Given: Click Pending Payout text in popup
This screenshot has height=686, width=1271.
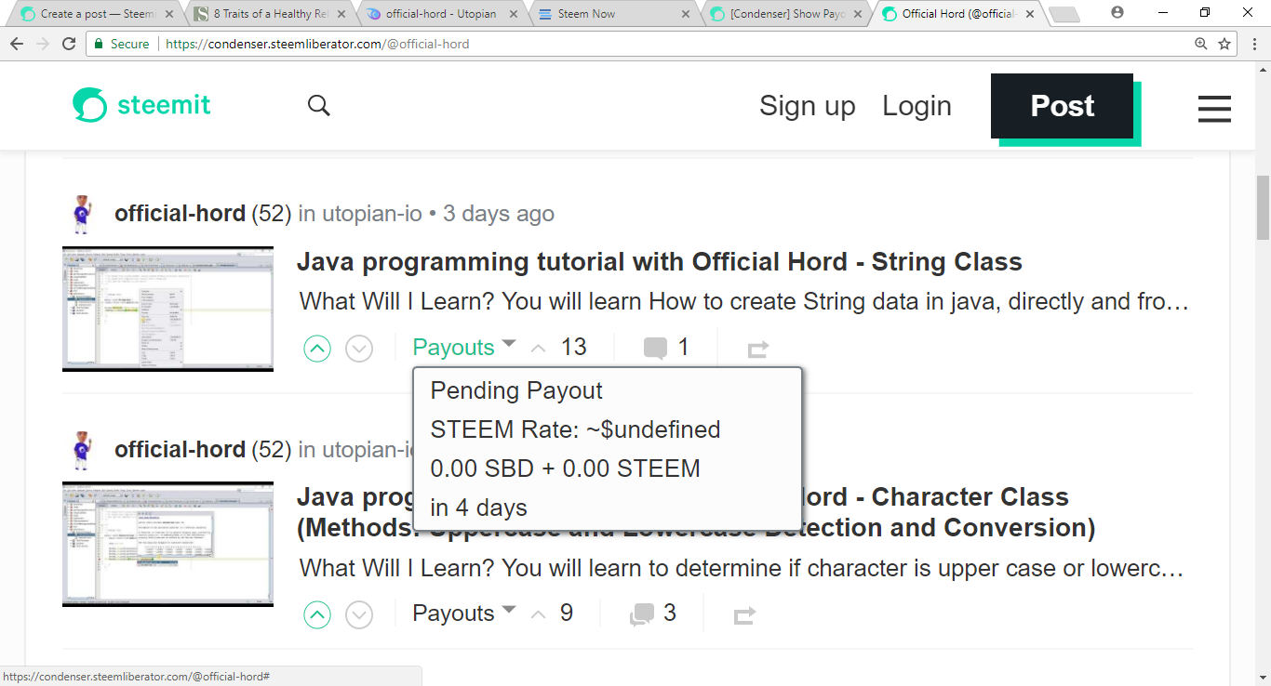Looking at the screenshot, I should point(516,390).
